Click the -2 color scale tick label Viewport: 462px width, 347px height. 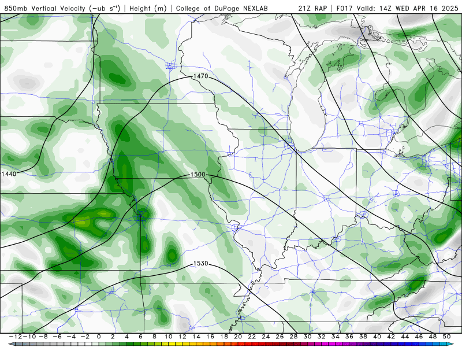pos(85,337)
